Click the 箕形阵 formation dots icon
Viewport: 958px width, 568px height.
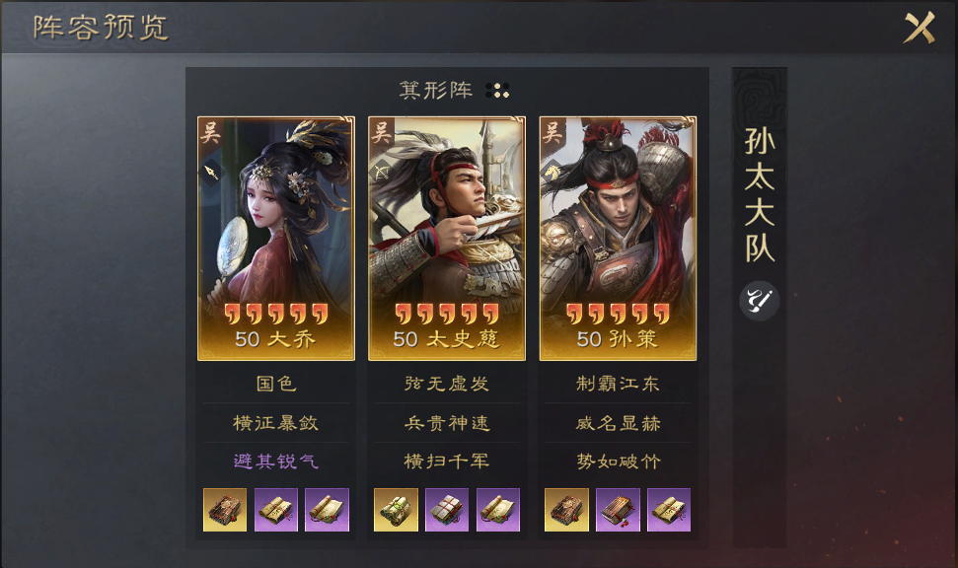496,91
